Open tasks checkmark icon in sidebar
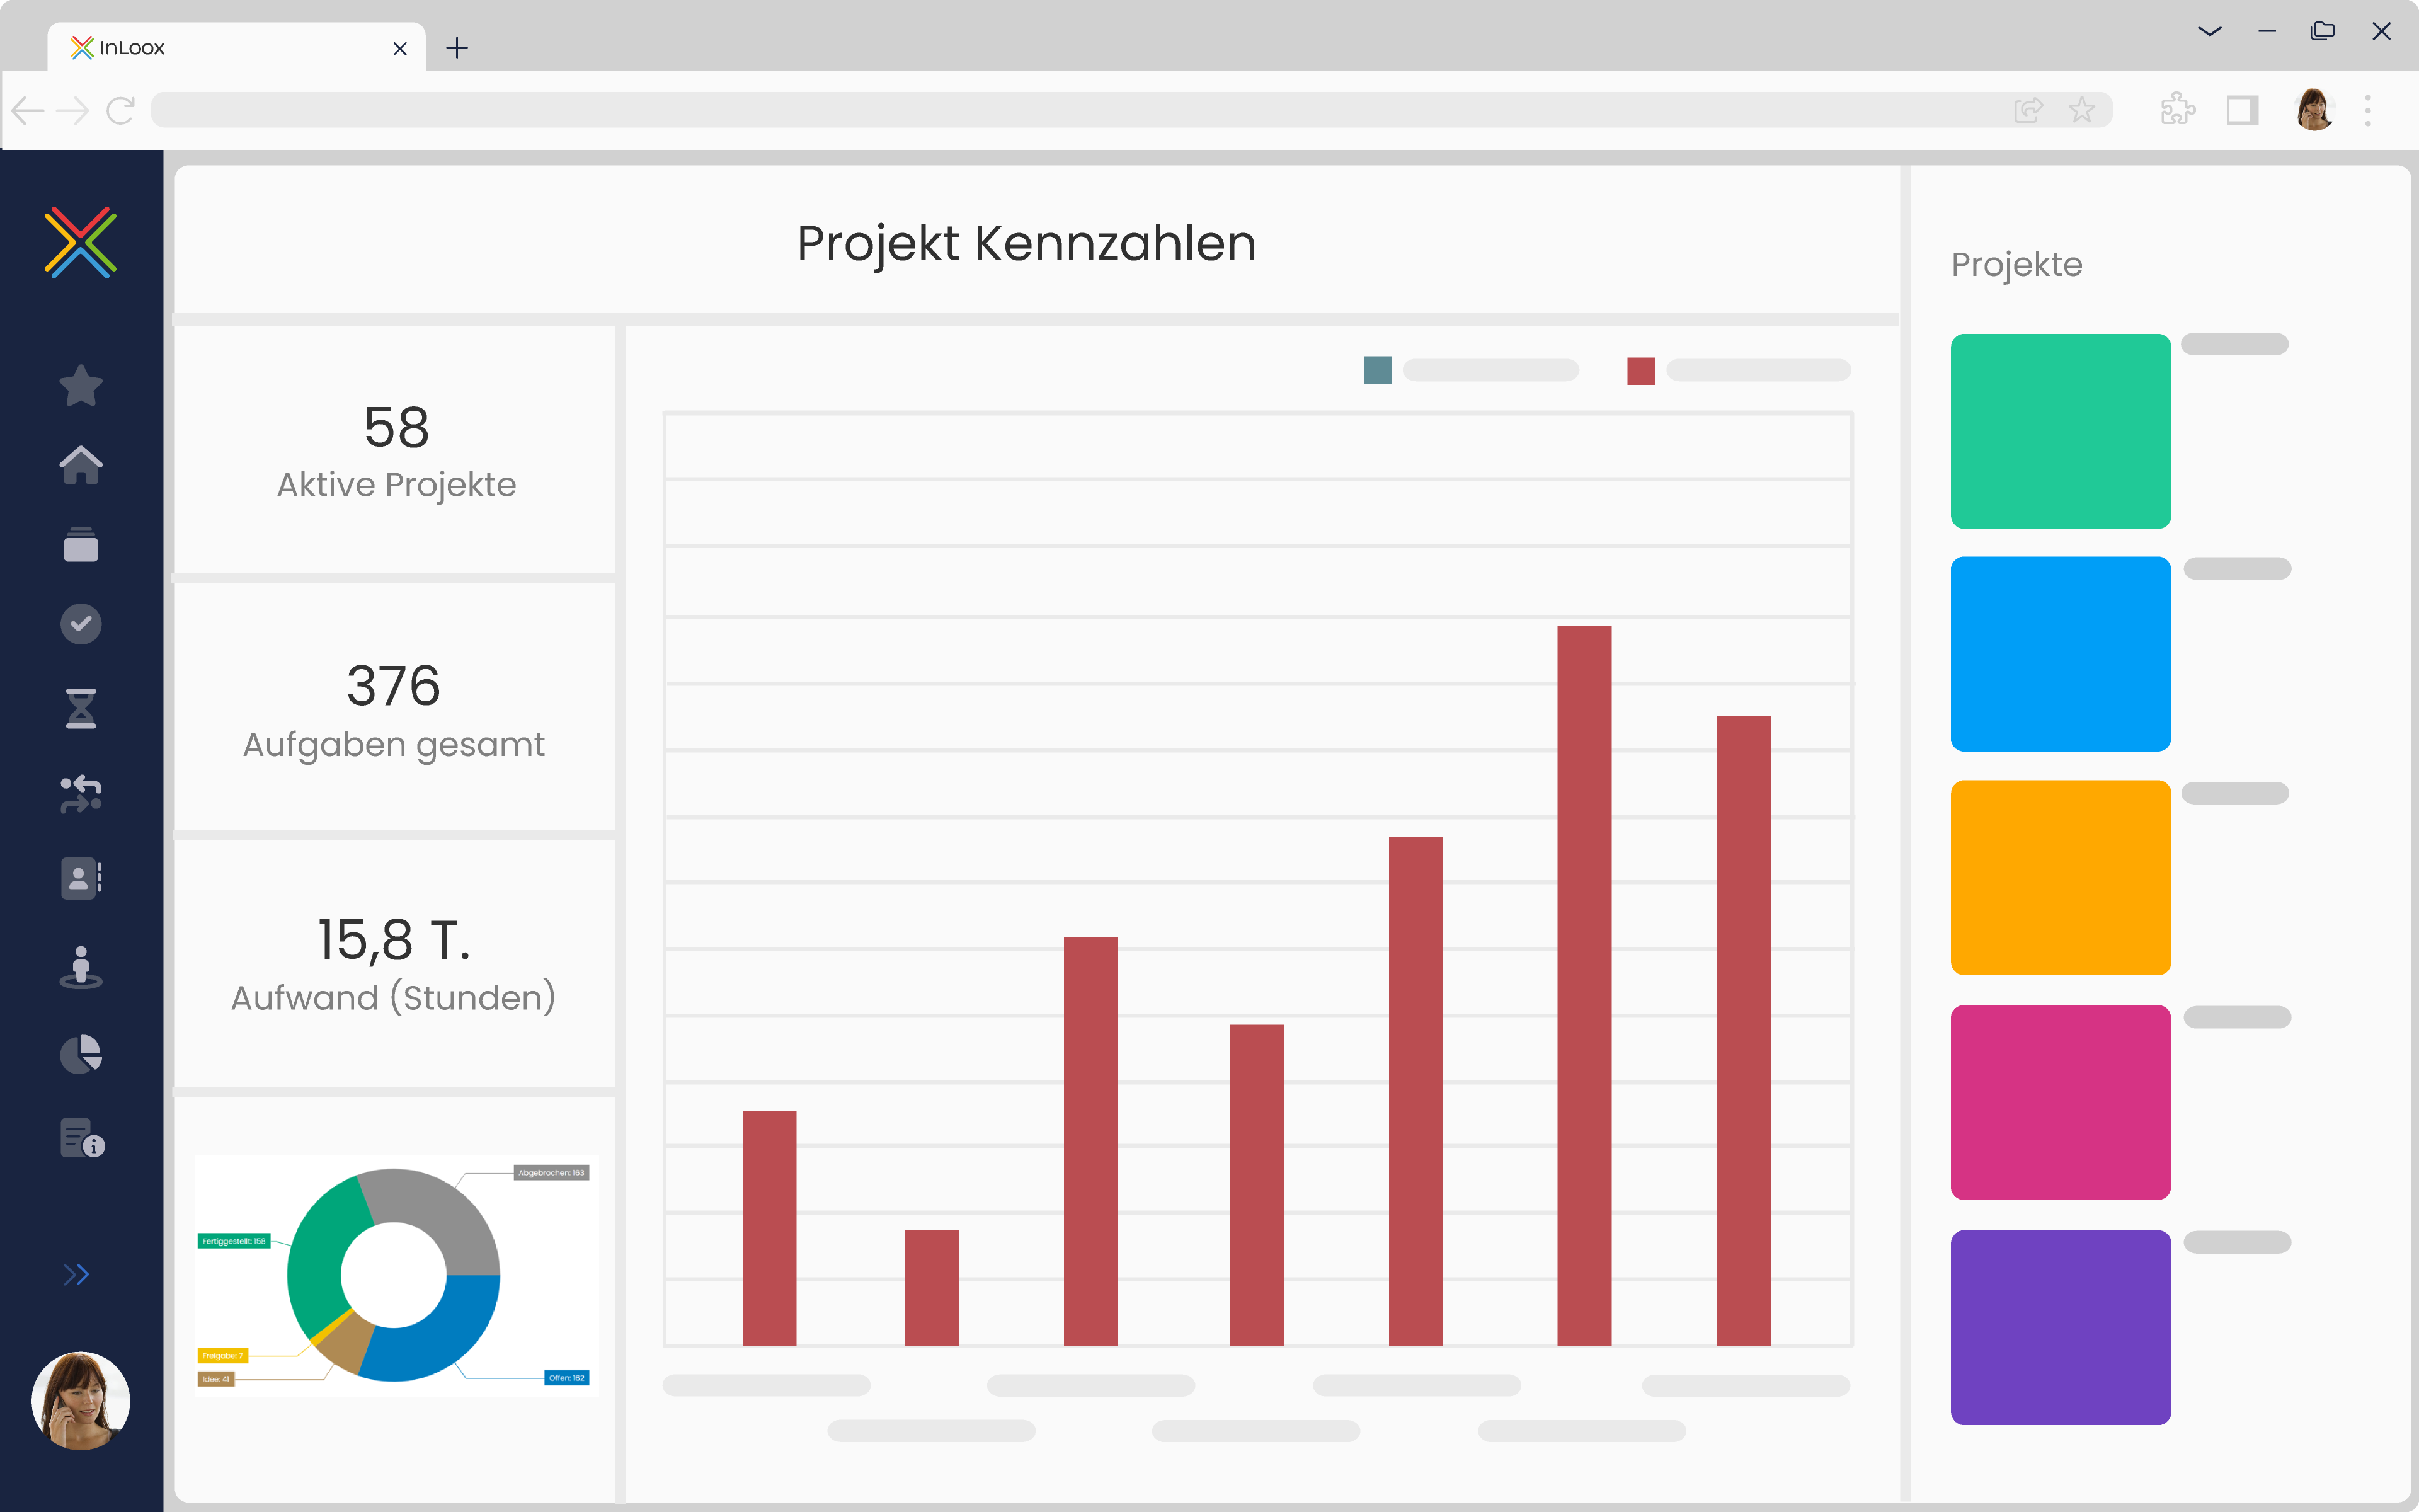 [x=81, y=624]
